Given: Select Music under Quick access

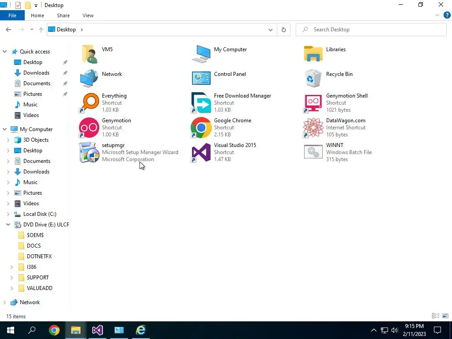Looking at the screenshot, I should pyautogui.click(x=30, y=104).
